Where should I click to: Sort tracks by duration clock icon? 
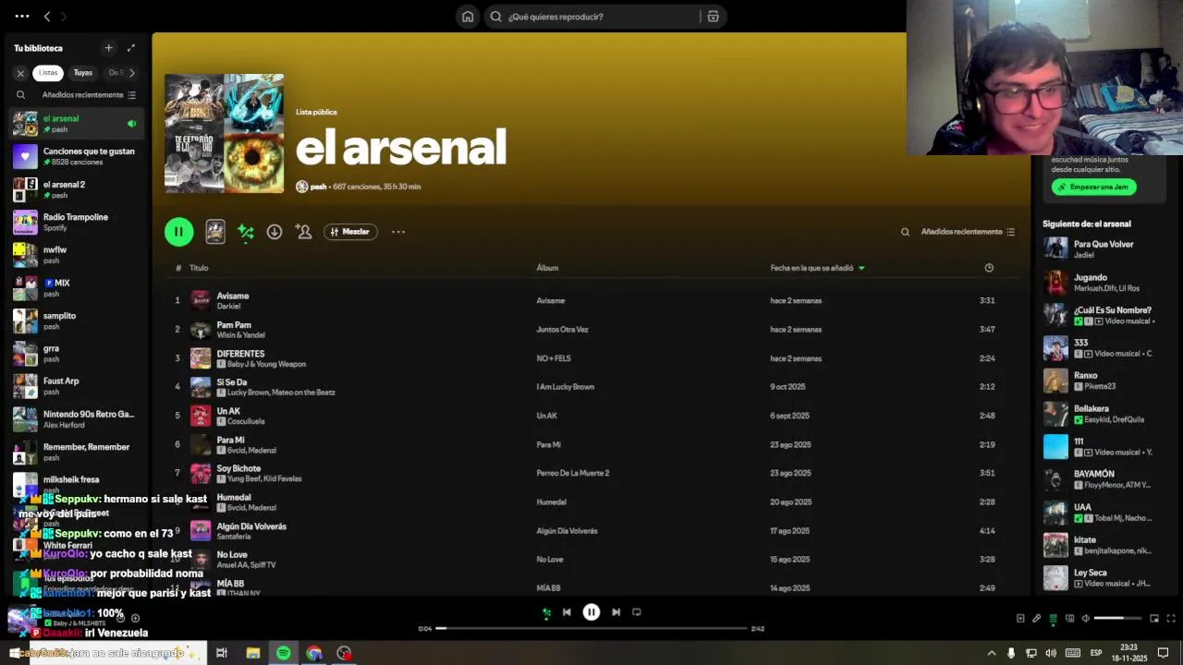(x=989, y=268)
